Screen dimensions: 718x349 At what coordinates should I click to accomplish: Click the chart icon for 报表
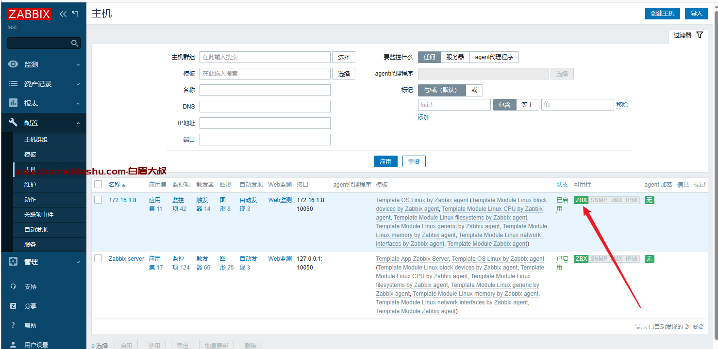pyautogui.click(x=13, y=103)
